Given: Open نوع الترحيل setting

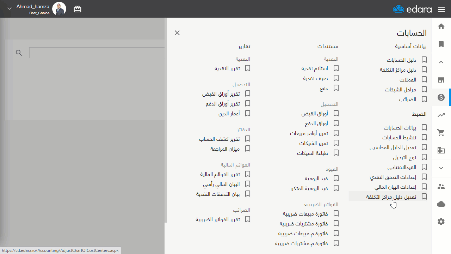Looking at the screenshot, I should (x=404, y=157).
